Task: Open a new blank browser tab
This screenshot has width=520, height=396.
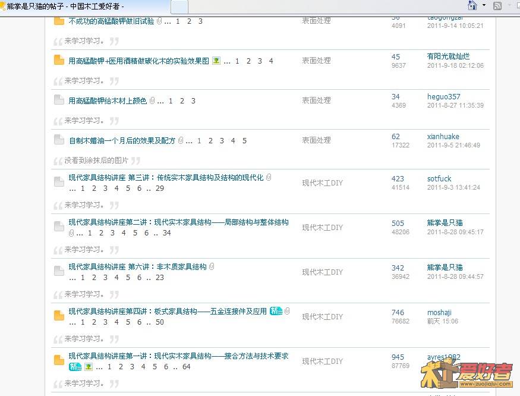Action: click(x=179, y=7)
